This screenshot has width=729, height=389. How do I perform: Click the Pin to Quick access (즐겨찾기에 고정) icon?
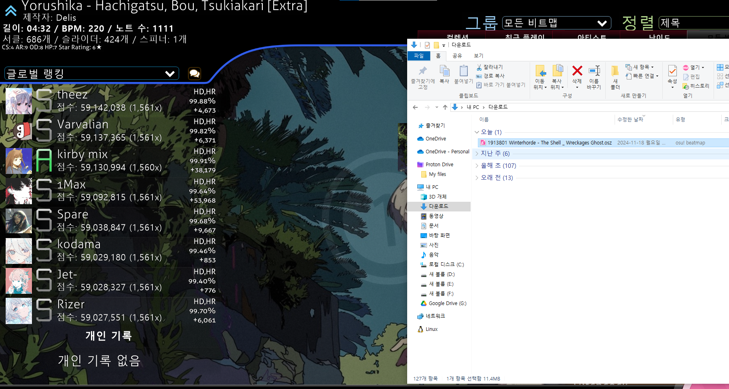[423, 71]
